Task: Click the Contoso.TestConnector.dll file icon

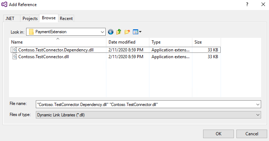Action: (x=15, y=56)
